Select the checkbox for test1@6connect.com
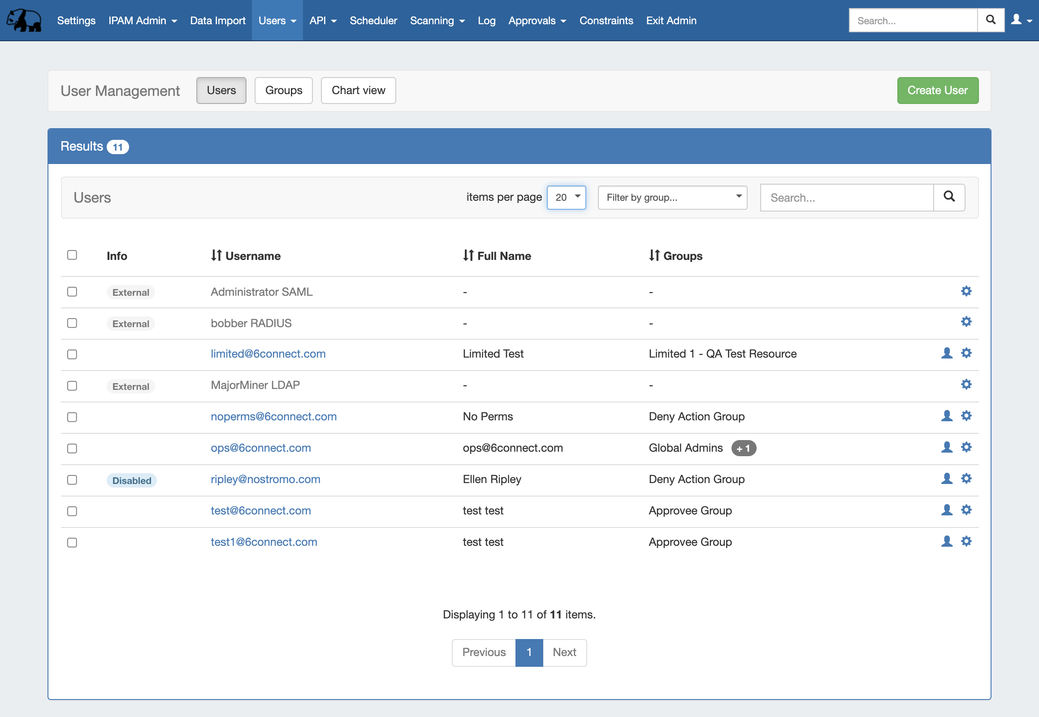The width and height of the screenshot is (1039, 717). (x=72, y=542)
